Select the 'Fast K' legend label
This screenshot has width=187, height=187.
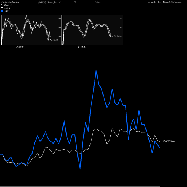7,8
